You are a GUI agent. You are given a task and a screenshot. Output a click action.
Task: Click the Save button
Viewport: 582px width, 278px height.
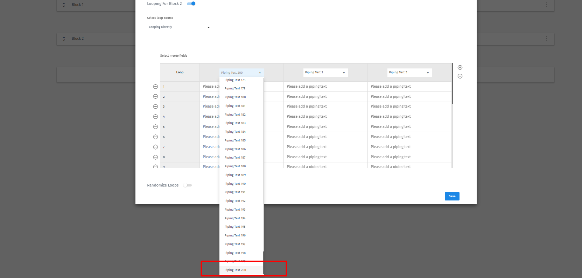(452, 196)
